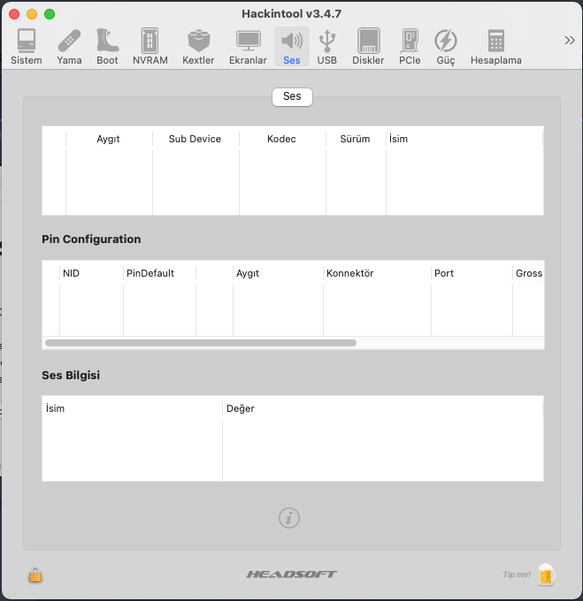
Task: Expand the toolbar overflow chevron
Action: [570, 41]
